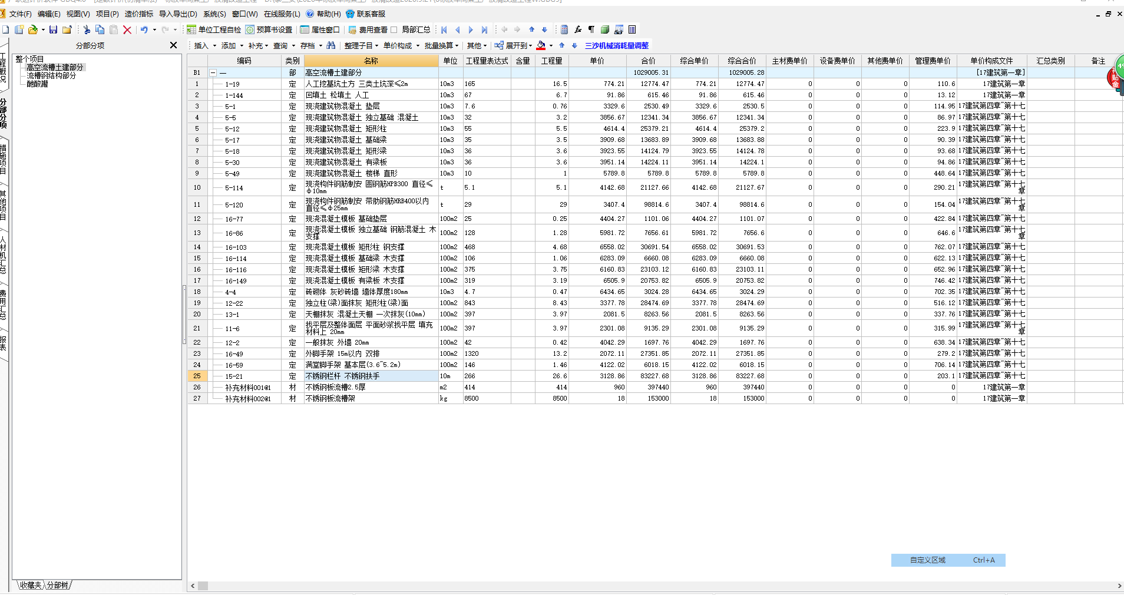Open the 造价指标 menu
This screenshot has width=1124, height=595.
[139, 14]
